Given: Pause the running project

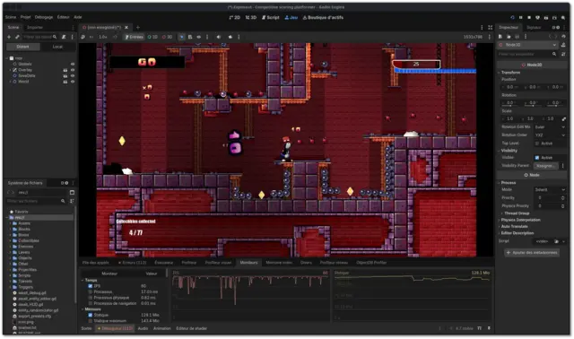Looking at the screenshot, I should point(520,17).
